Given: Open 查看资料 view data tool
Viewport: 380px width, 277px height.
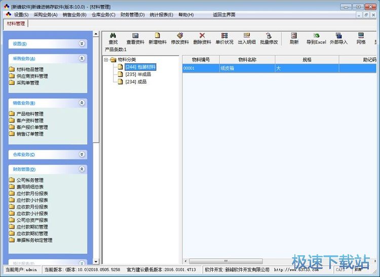Looking at the screenshot, I should point(135,38).
